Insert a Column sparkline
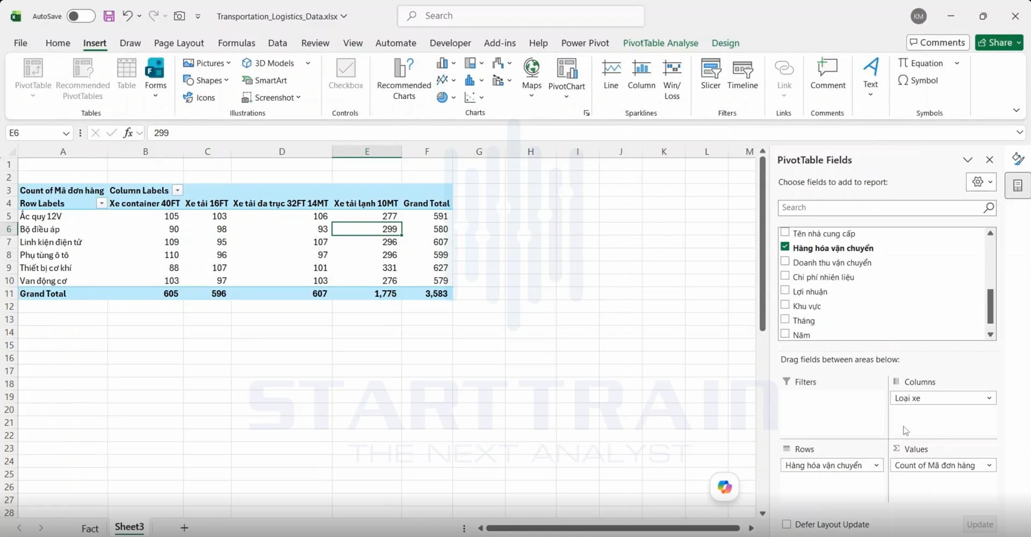The height and width of the screenshot is (537, 1031). click(641, 74)
